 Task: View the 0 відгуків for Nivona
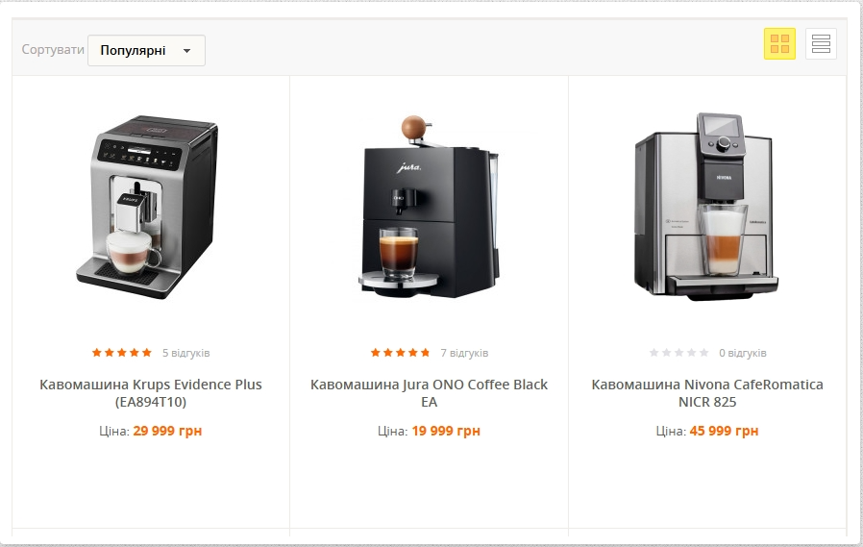pos(743,353)
